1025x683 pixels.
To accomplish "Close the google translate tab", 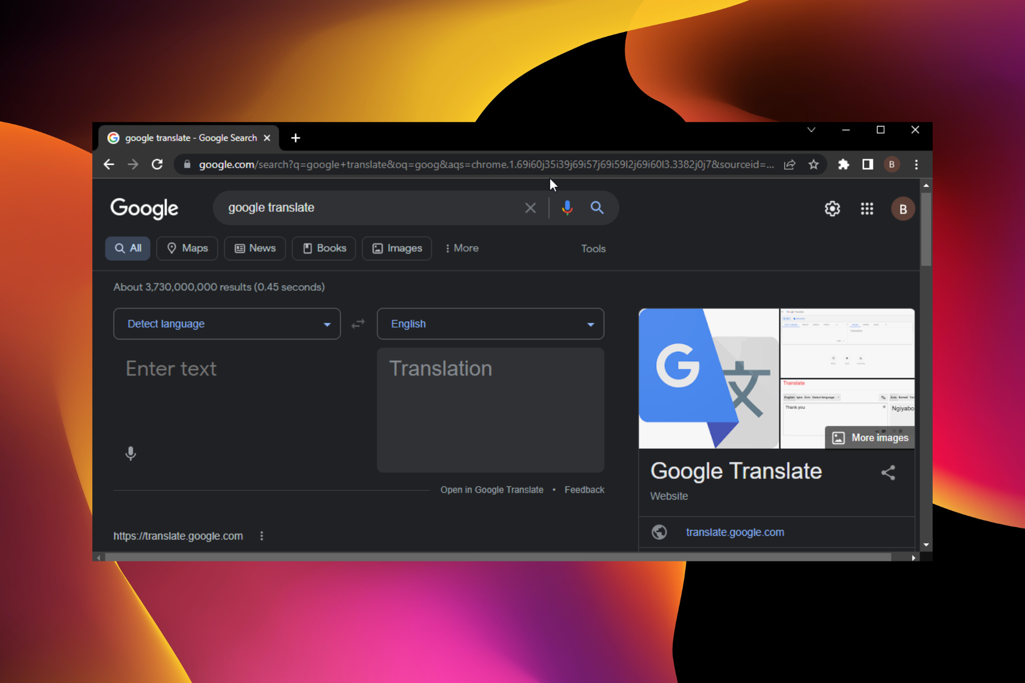I will pyautogui.click(x=267, y=138).
